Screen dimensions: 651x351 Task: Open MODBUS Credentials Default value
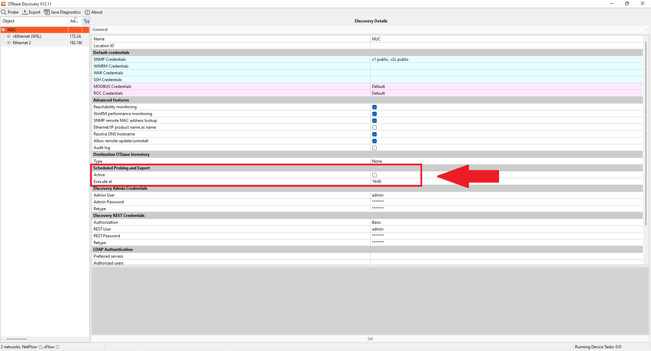(x=507, y=87)
